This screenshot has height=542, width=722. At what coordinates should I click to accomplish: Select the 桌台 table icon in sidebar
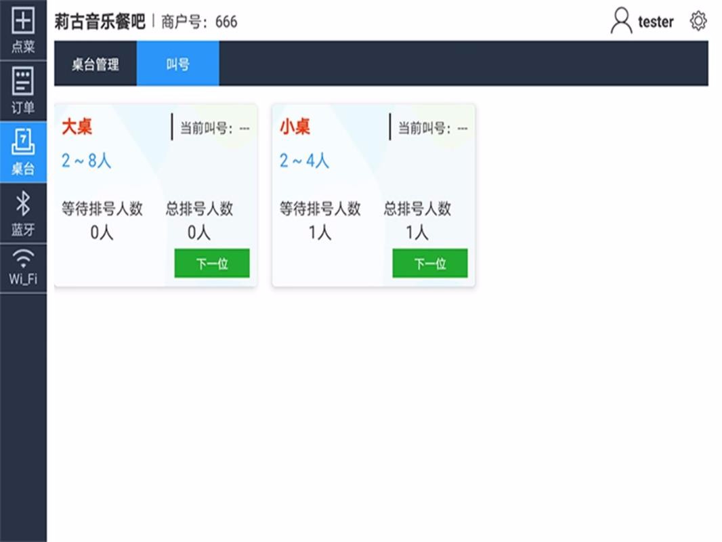[23, 152]
